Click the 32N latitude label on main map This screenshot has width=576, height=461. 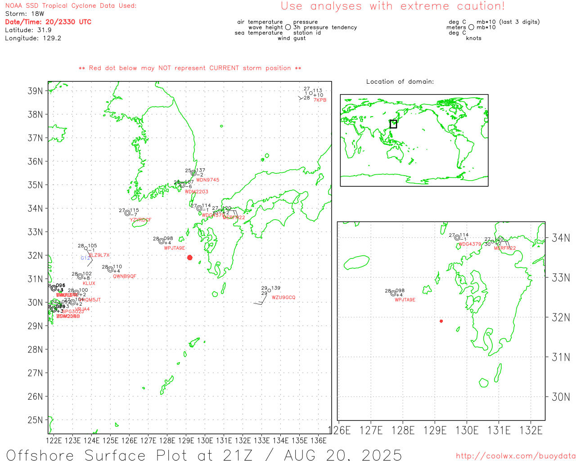tap(35, 255)
